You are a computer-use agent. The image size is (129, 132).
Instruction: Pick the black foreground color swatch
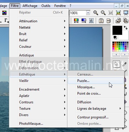117,30
